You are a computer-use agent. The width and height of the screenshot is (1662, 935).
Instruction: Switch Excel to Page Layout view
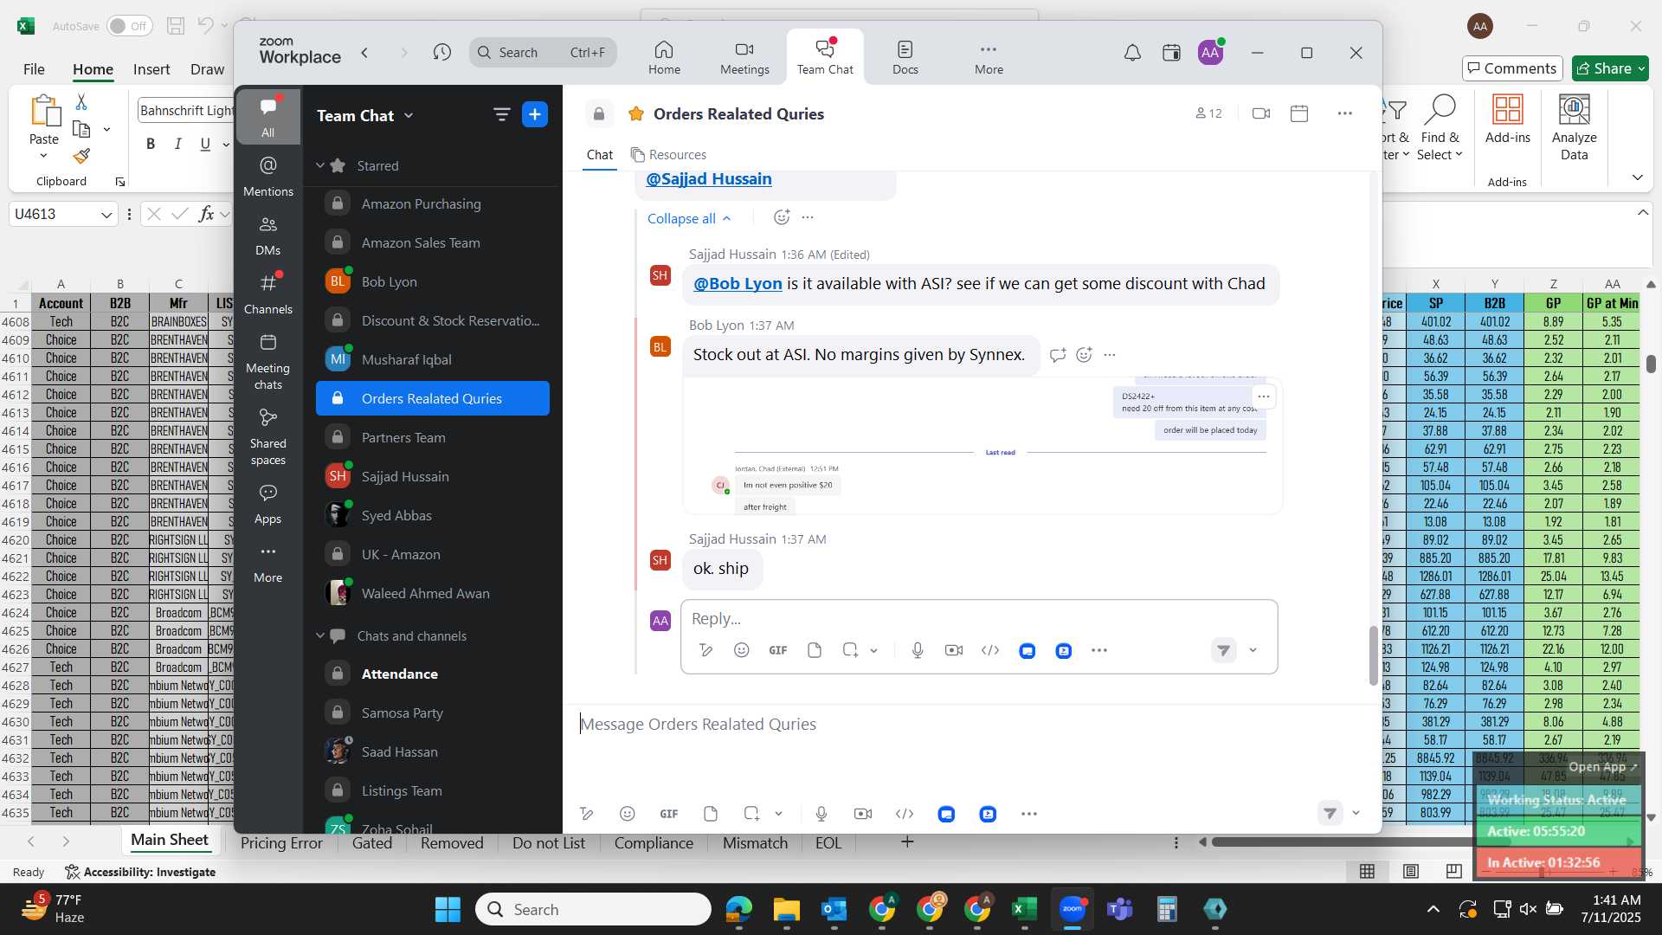[1411, 871]
